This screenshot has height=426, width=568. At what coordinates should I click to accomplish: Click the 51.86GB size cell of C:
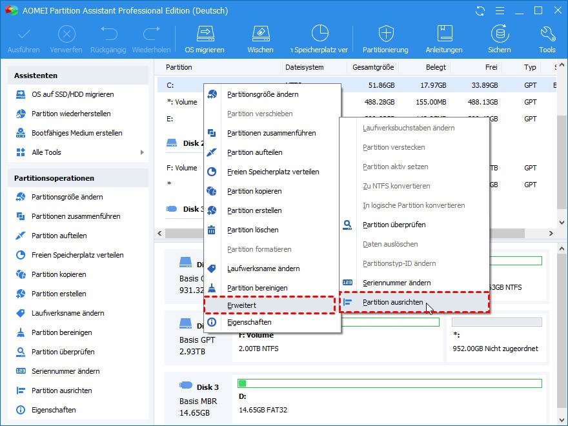coord(381,85)
